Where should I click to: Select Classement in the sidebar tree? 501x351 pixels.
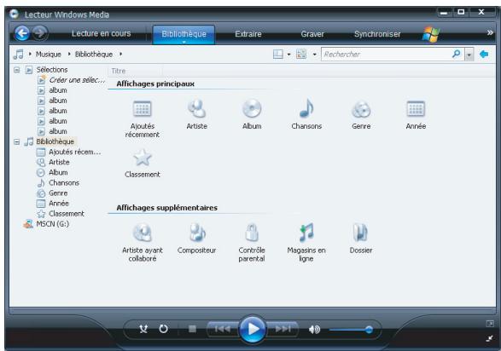click(x=67, y=214)
